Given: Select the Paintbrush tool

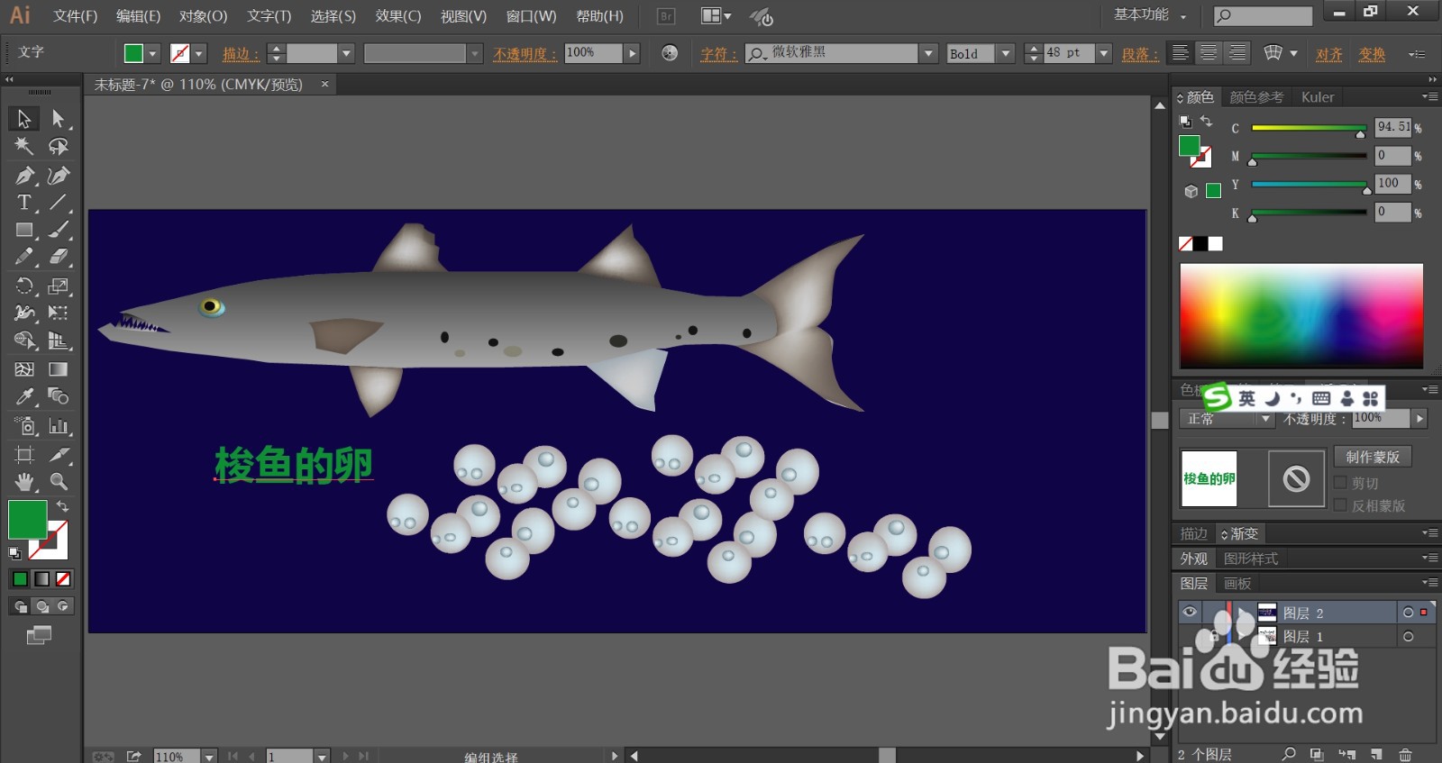Looking at the screenshot, I should pos(59,230).
